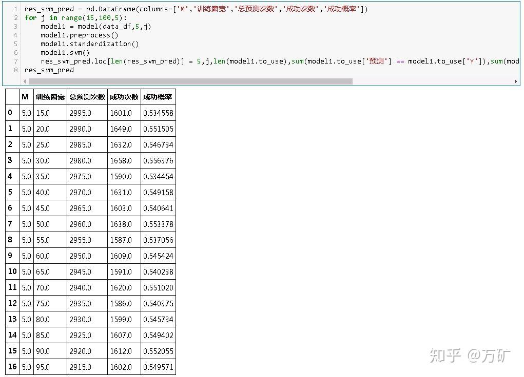
Task: Click the 总预测次数 column header
Action: pos(87,97)
